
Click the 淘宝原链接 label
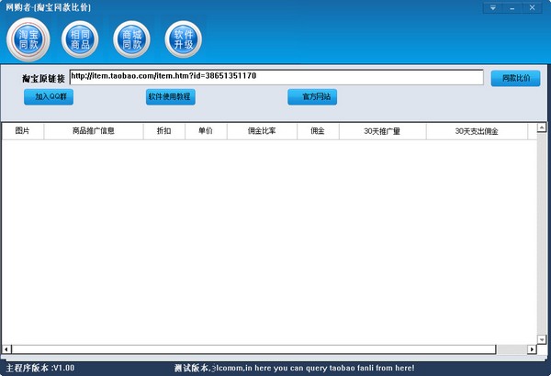[x=43, y=78]
